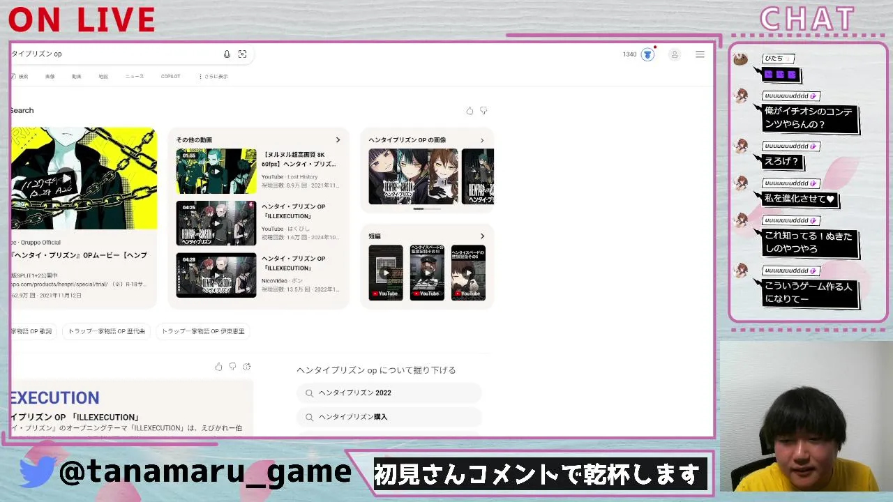Image resolution: width=893 pixels, height=502 pixels.
Task: Expand ヘンタイプリズン OP の画像 section arrow
Action: 481,140
